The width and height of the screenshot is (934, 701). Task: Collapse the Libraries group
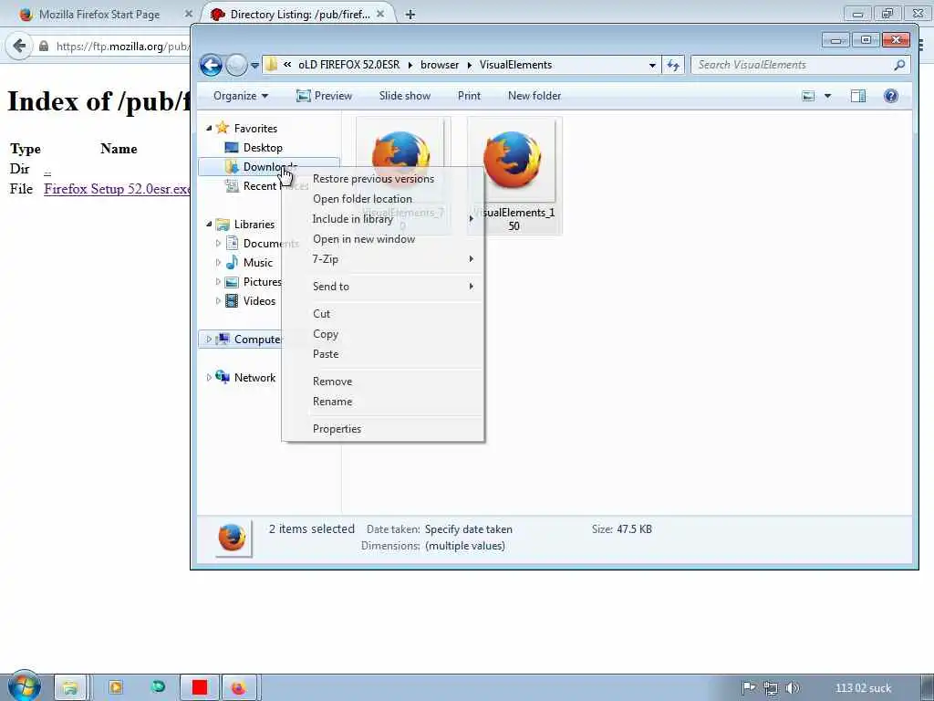click(x=209, y=225)
